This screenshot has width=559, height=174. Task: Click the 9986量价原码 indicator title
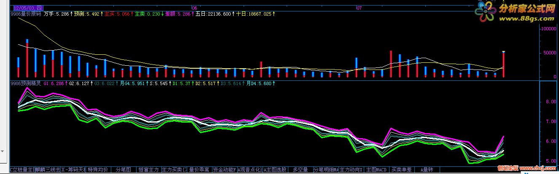point(26,14)
